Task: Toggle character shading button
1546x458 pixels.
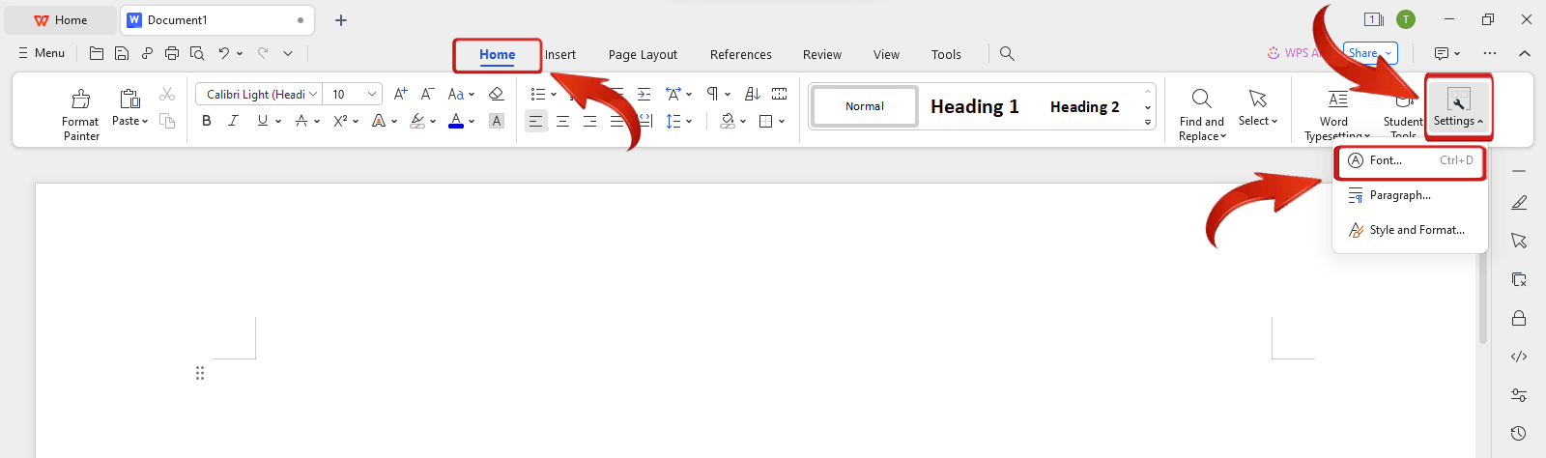Action: click(x=496, y=121)
